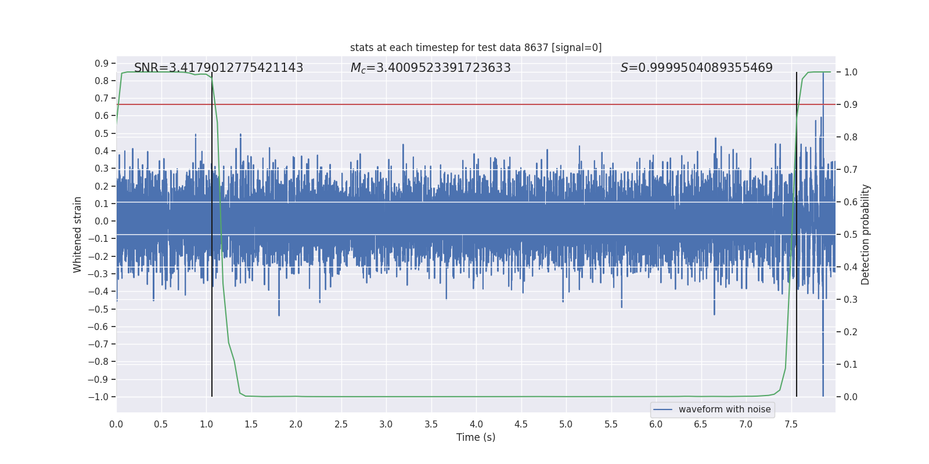Click the chirp mass Mc annotation
Screen dimensions: 929x464
430,68
